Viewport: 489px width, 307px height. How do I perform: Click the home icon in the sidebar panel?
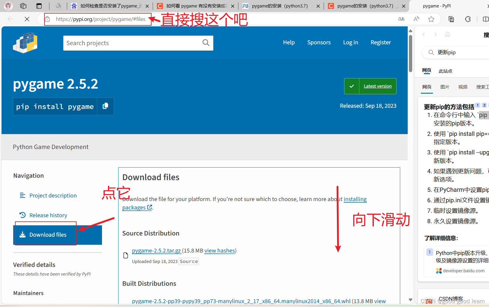pos(448,34)
